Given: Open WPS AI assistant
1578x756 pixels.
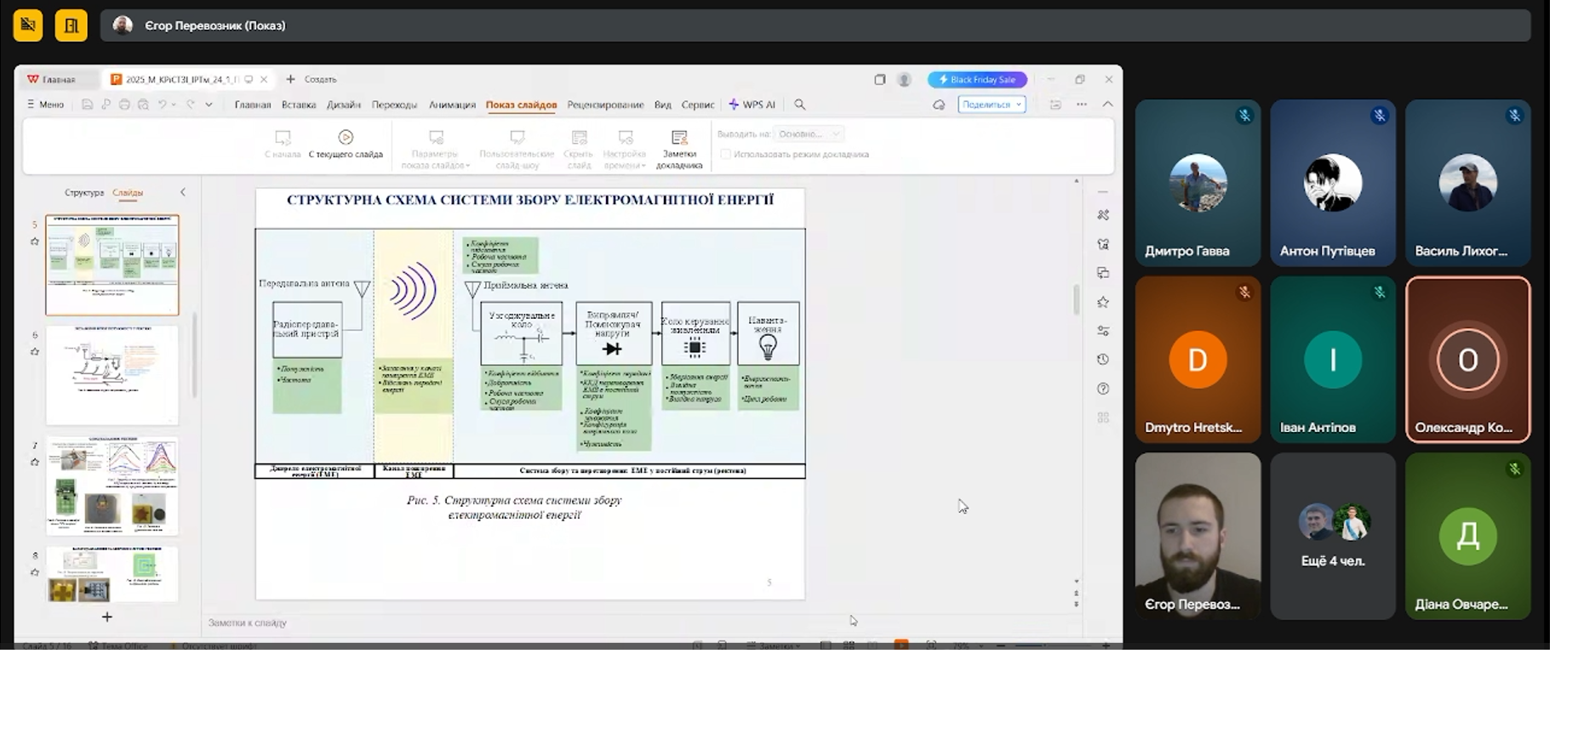Looking at the screenshot, I should click(752, 105).
